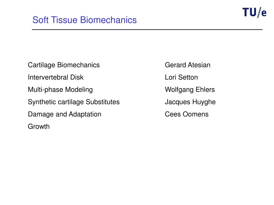Viewport: 274px width, 205px height.
Task: Select the name Lori Setton
Action: (181, 77)
